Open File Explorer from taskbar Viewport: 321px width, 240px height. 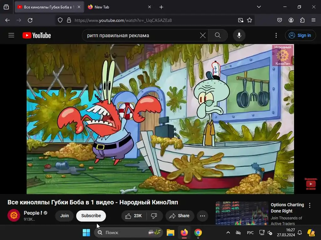click(170, 232)
